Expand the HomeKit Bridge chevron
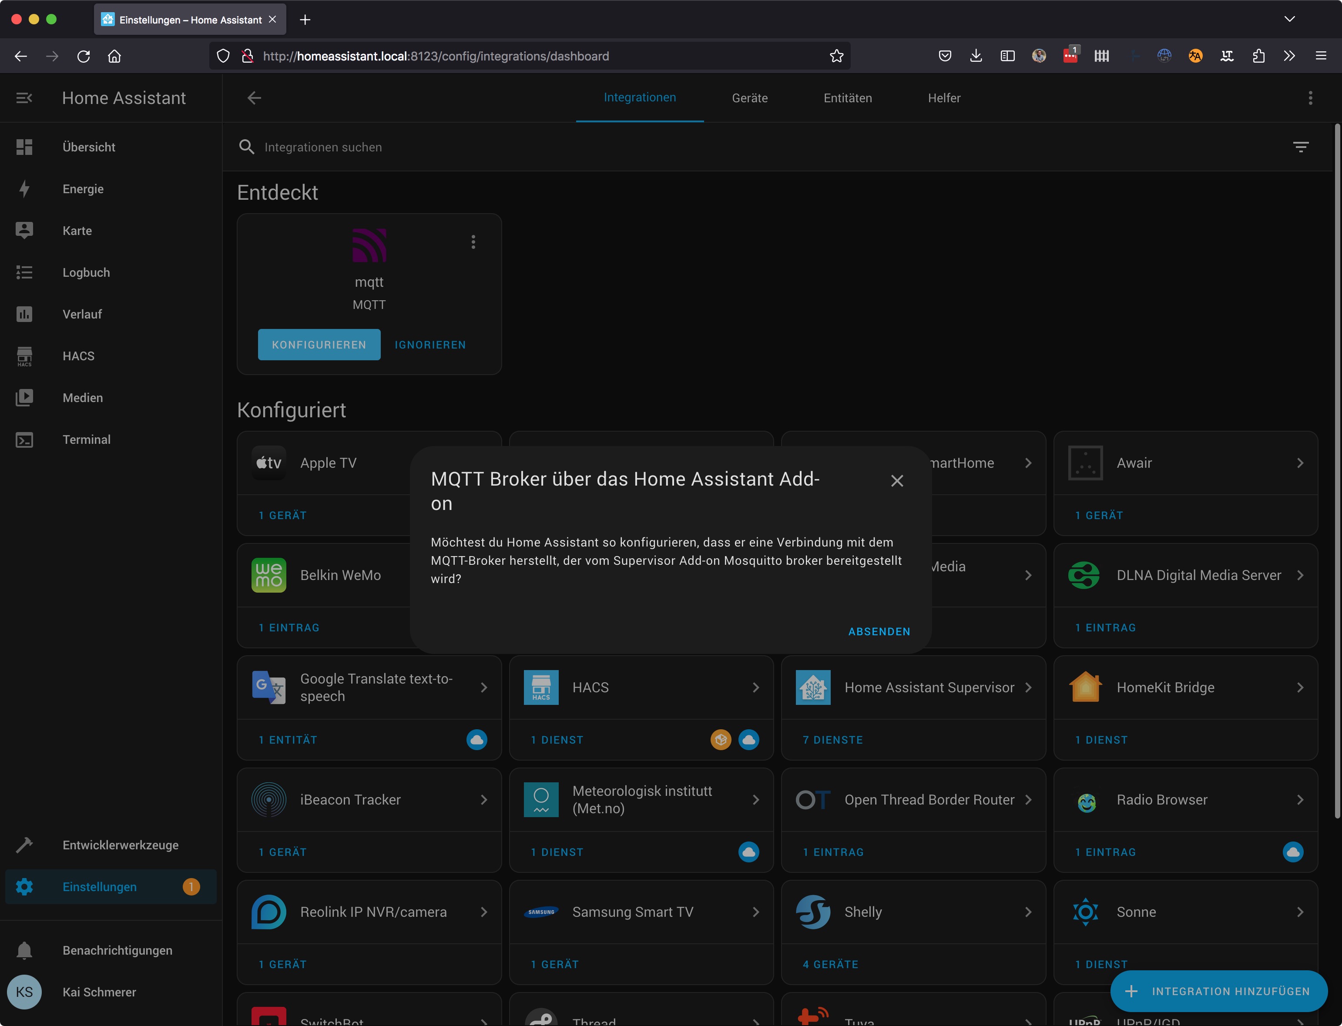Viewport: 1342px width, 1026px height. pos(1300,687)
